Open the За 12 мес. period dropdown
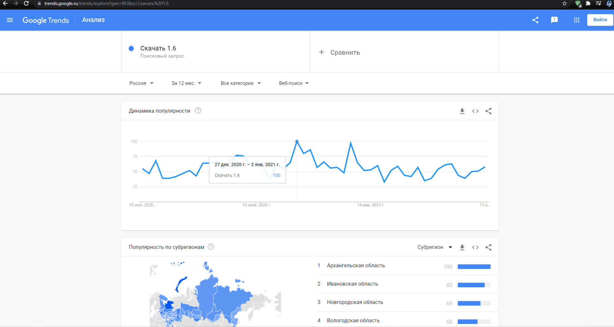Screen dimensions: 614x327 click(186, 83)
